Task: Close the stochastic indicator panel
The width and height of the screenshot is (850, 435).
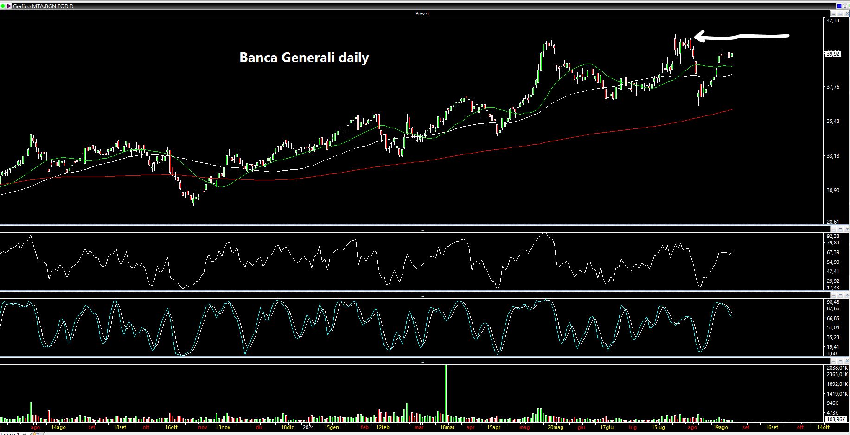Action: tap(847, 295)
